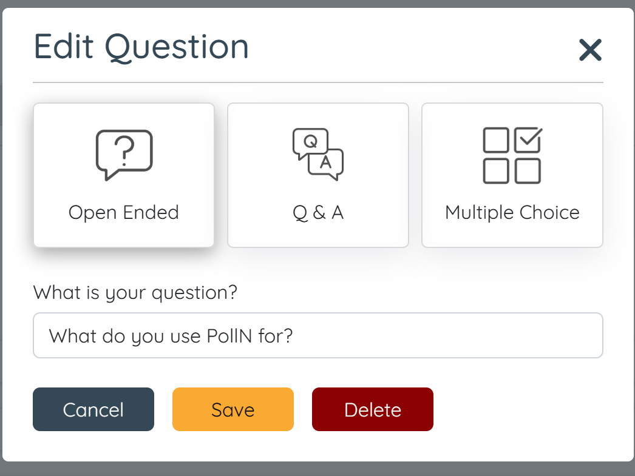Click the Edit Question dialog title
Viewport: 635px width, 476px height.
141,47
